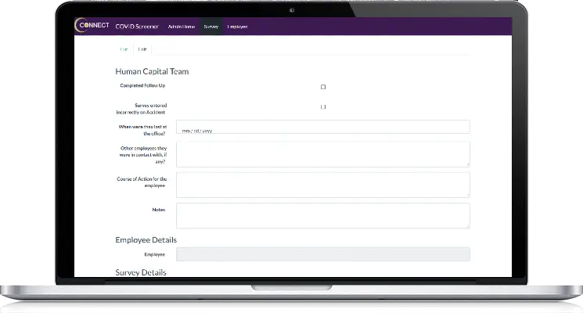
Task: Click the Survey Details section heading
Action: [141, 272]
